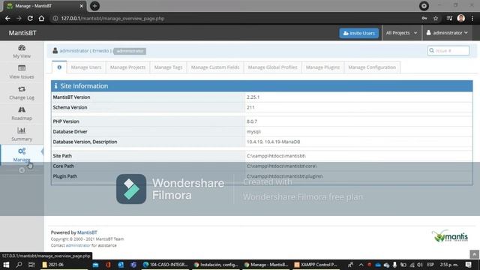480x270 pixels.
Task: Open Manage in the sidebar
Action: click(22, 155)
